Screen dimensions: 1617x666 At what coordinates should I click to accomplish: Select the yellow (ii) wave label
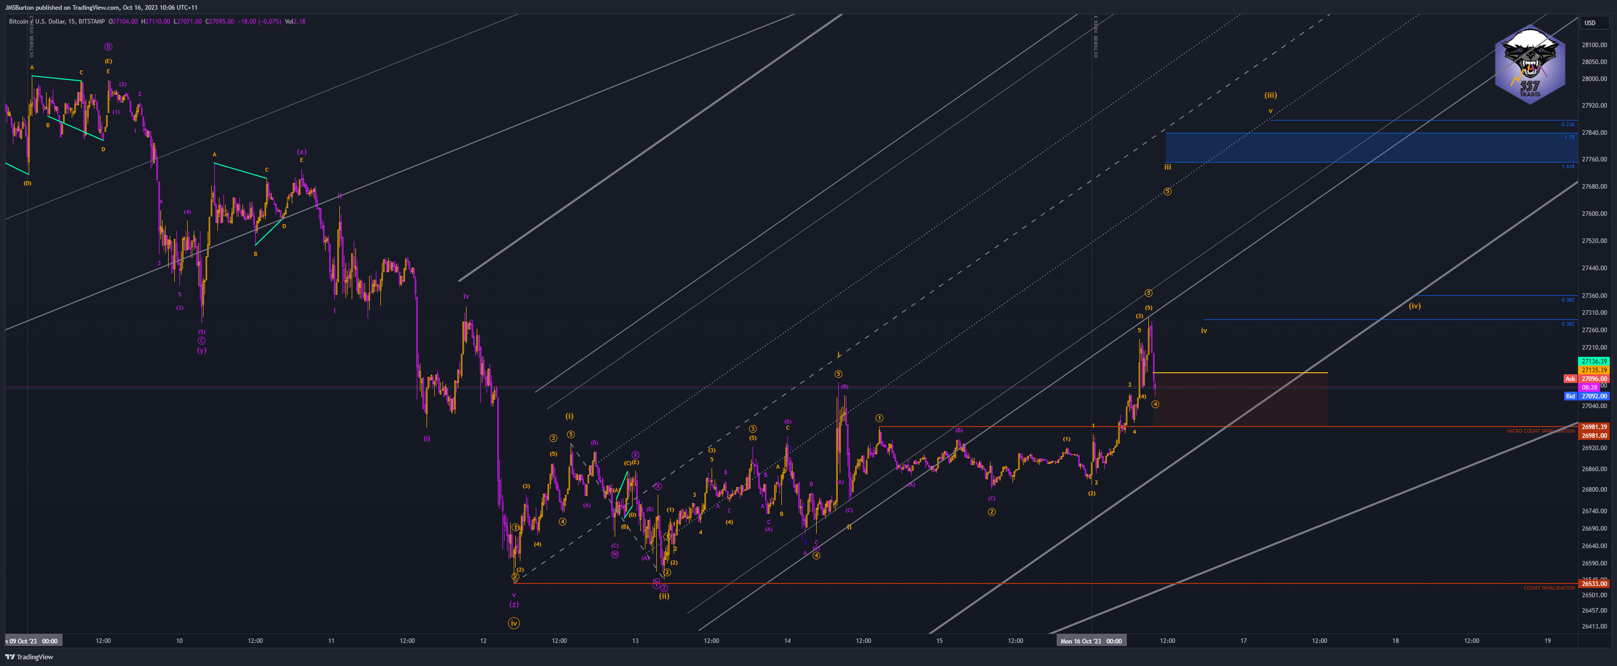coord(663,596)
